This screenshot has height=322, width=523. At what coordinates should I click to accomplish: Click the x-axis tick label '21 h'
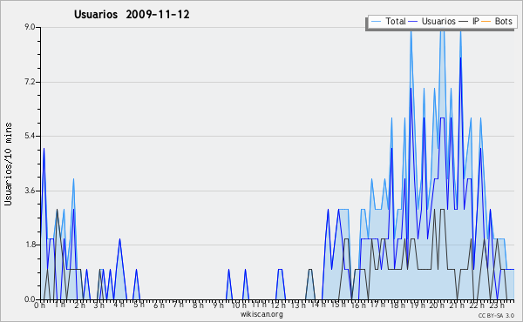coord(456,305)
